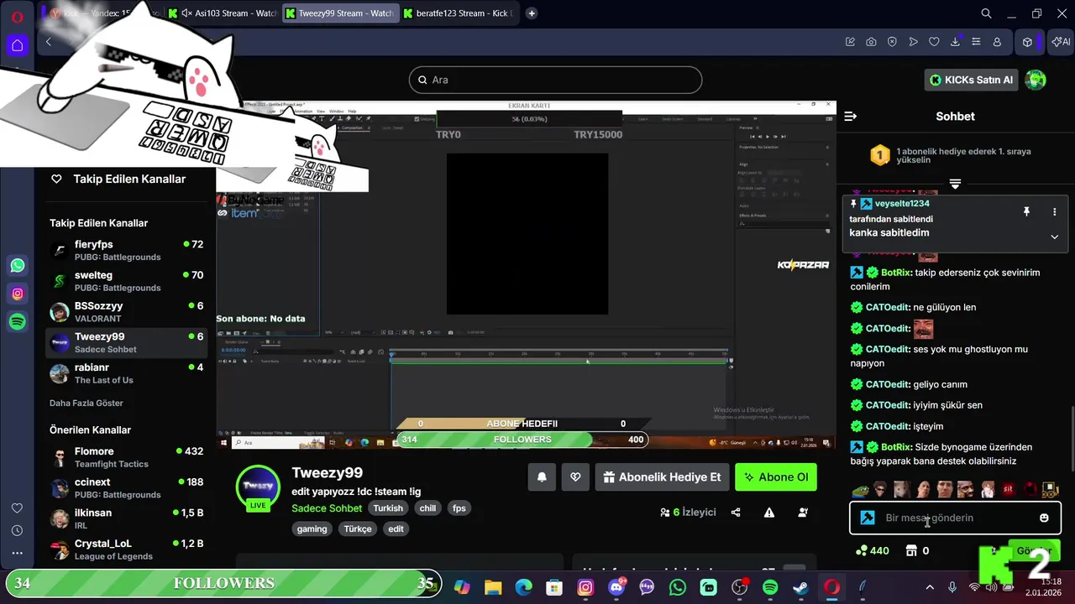Click the KICKs Satın Al button
1075x604 pixels.
tap(971, 80)
